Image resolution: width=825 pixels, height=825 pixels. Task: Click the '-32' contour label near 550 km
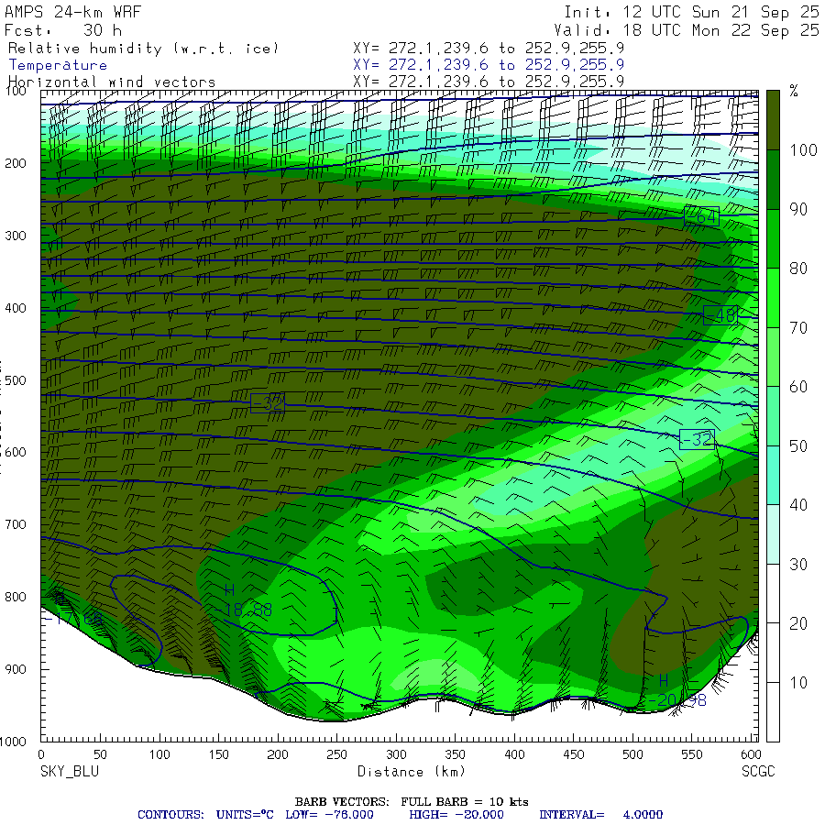pos(697,439)
